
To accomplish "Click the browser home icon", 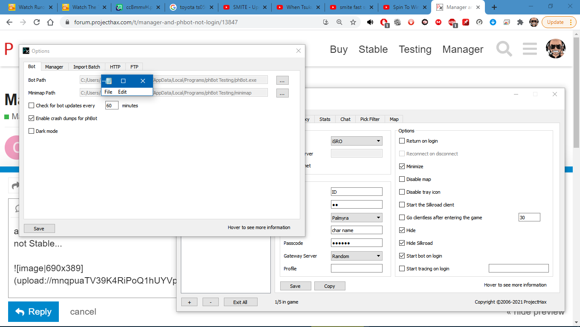I will [x=50, y=22].
